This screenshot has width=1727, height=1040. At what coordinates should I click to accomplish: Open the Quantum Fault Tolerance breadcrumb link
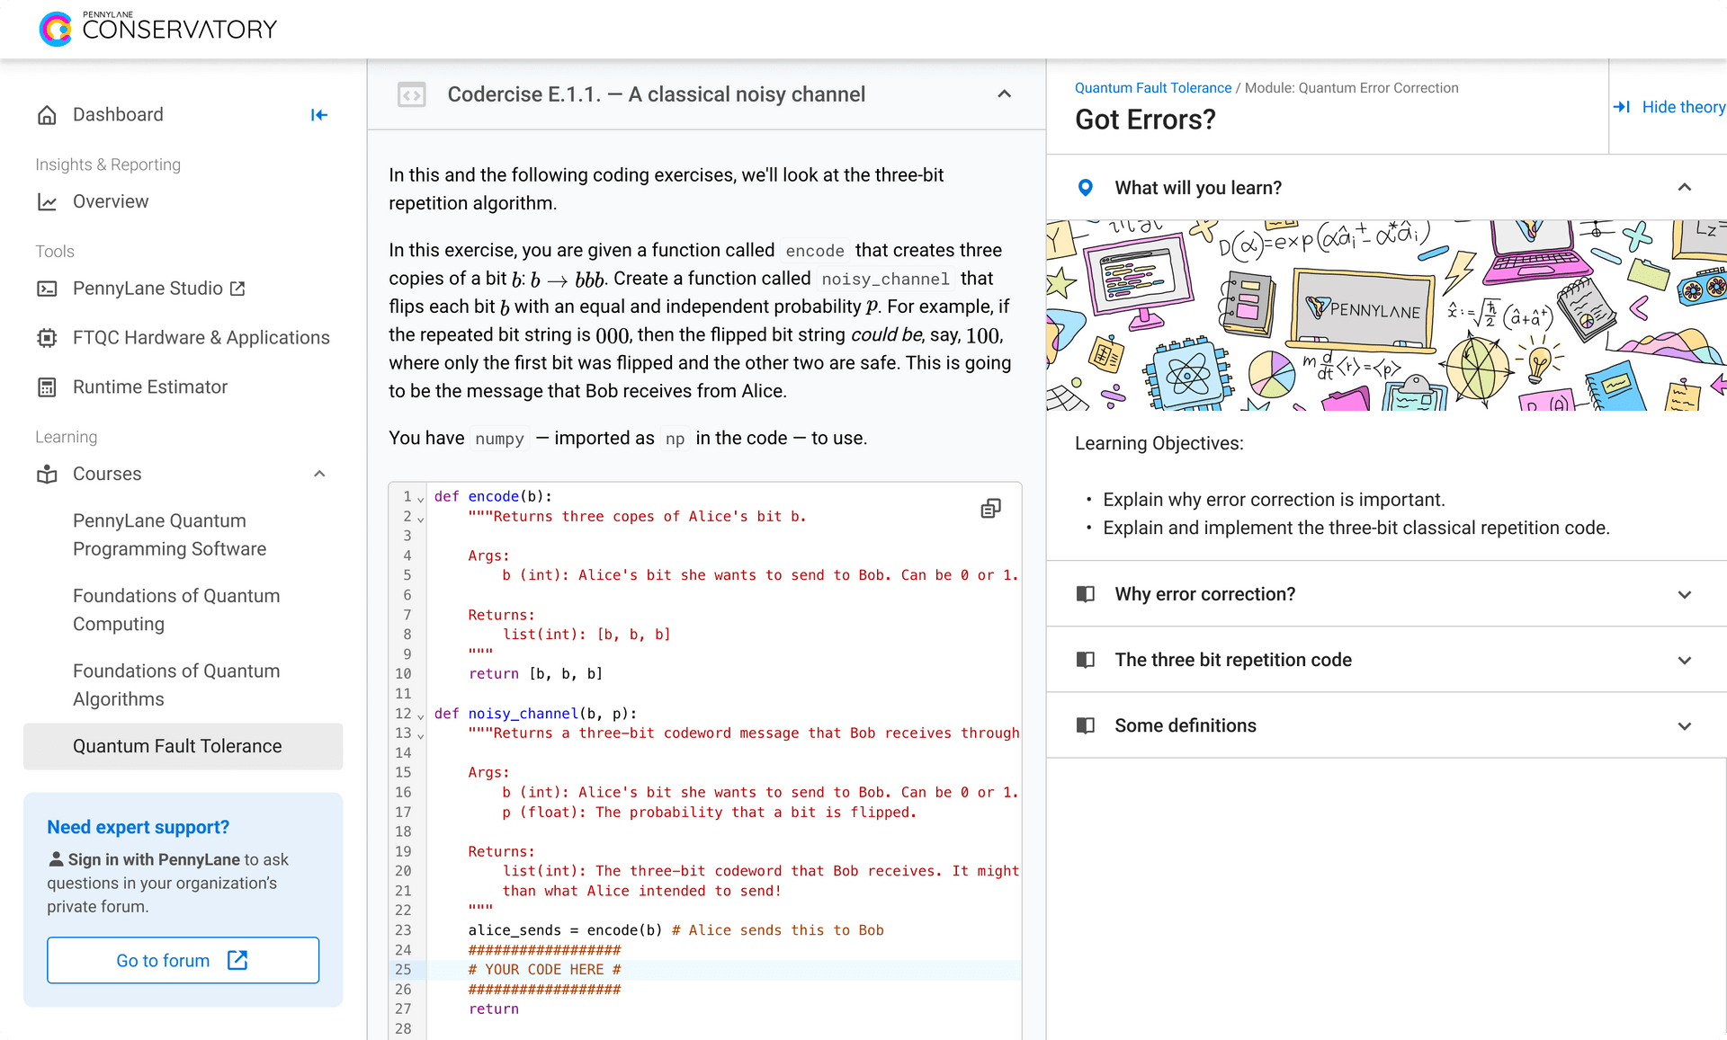[x=1153, y=88]
